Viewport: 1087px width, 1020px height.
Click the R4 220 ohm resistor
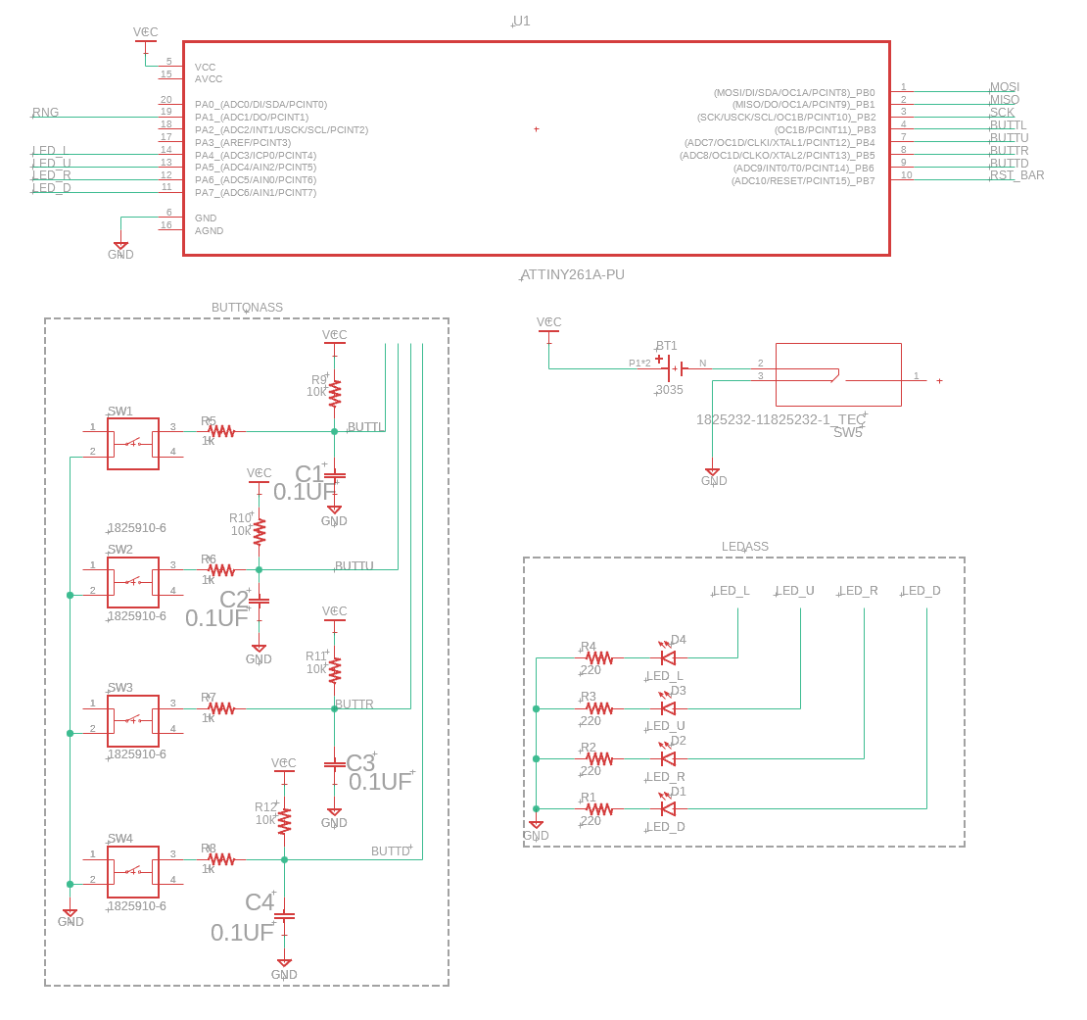point(599,657)
